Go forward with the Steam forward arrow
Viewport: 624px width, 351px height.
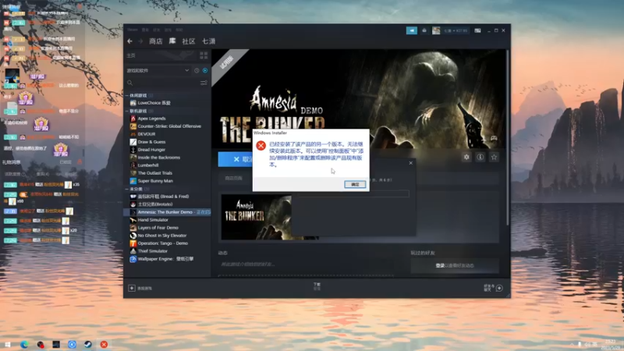click(140, 41)
